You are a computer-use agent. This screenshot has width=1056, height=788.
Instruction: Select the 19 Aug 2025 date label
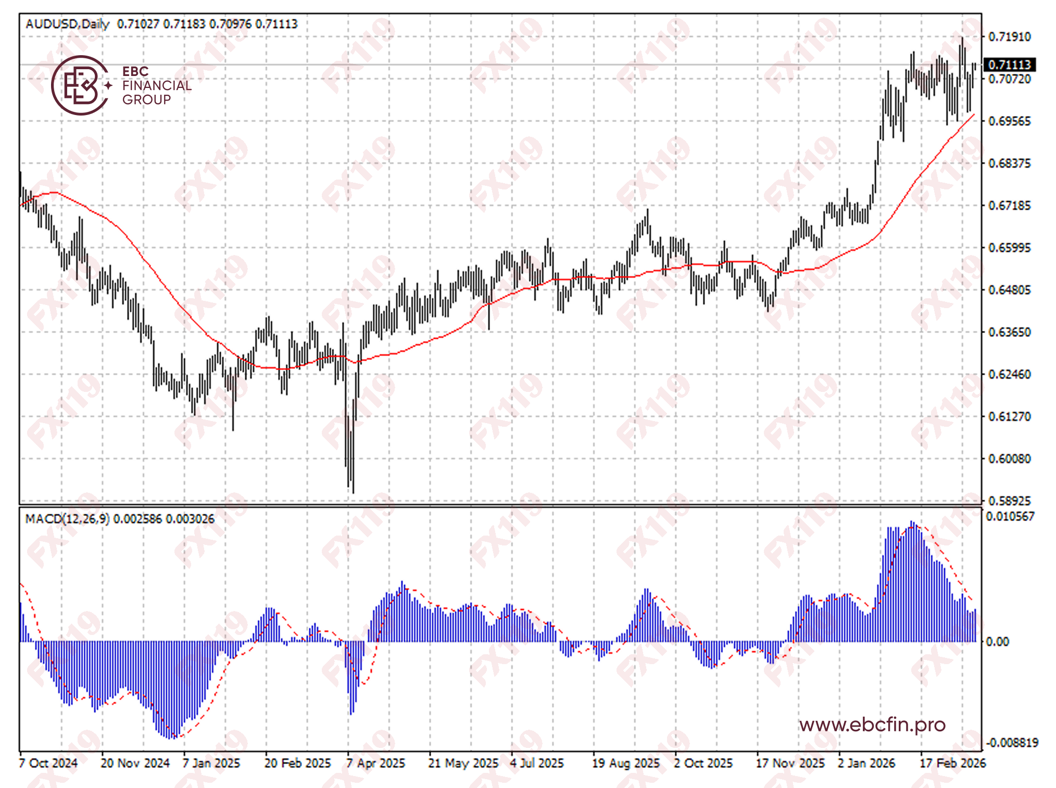click(x=625, y=763)
